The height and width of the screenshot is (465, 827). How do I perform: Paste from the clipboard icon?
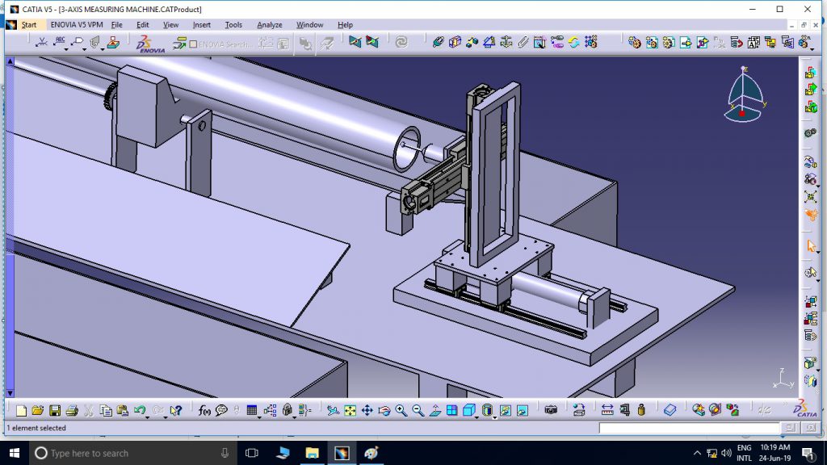pos(123,410)
